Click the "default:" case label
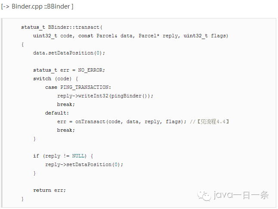278x209 pixels. click(x=57, y=113)
